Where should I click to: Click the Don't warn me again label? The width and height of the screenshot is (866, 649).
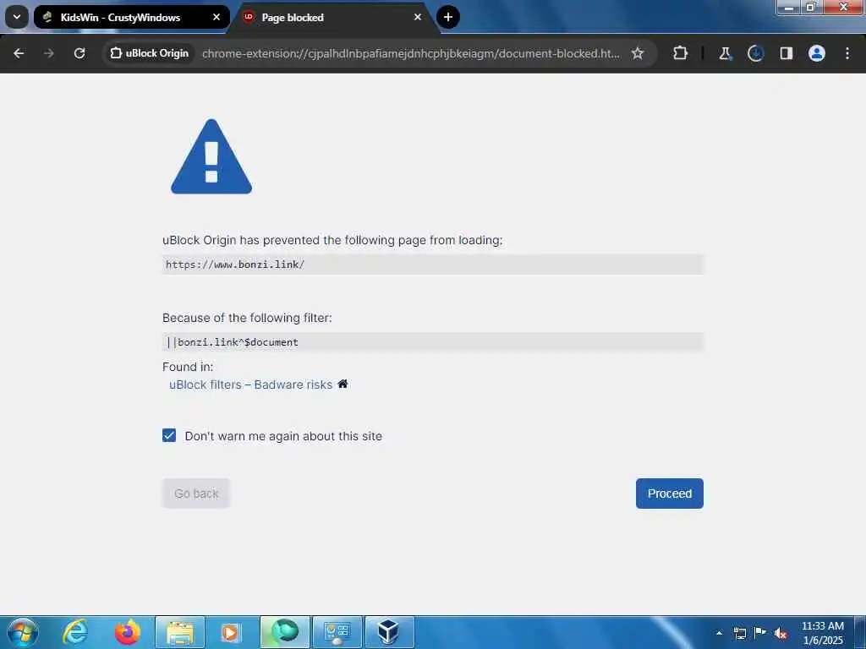click(283, 436)
